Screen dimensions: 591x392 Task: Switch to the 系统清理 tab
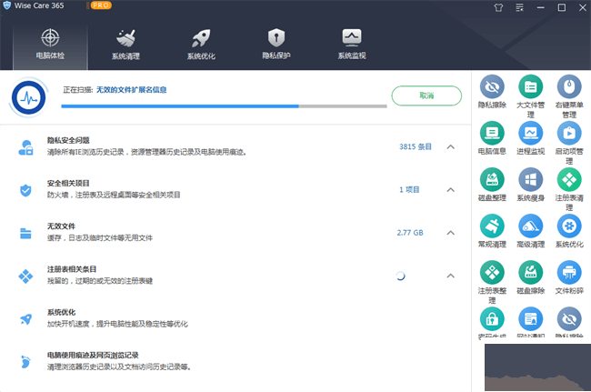pos(126,44)
